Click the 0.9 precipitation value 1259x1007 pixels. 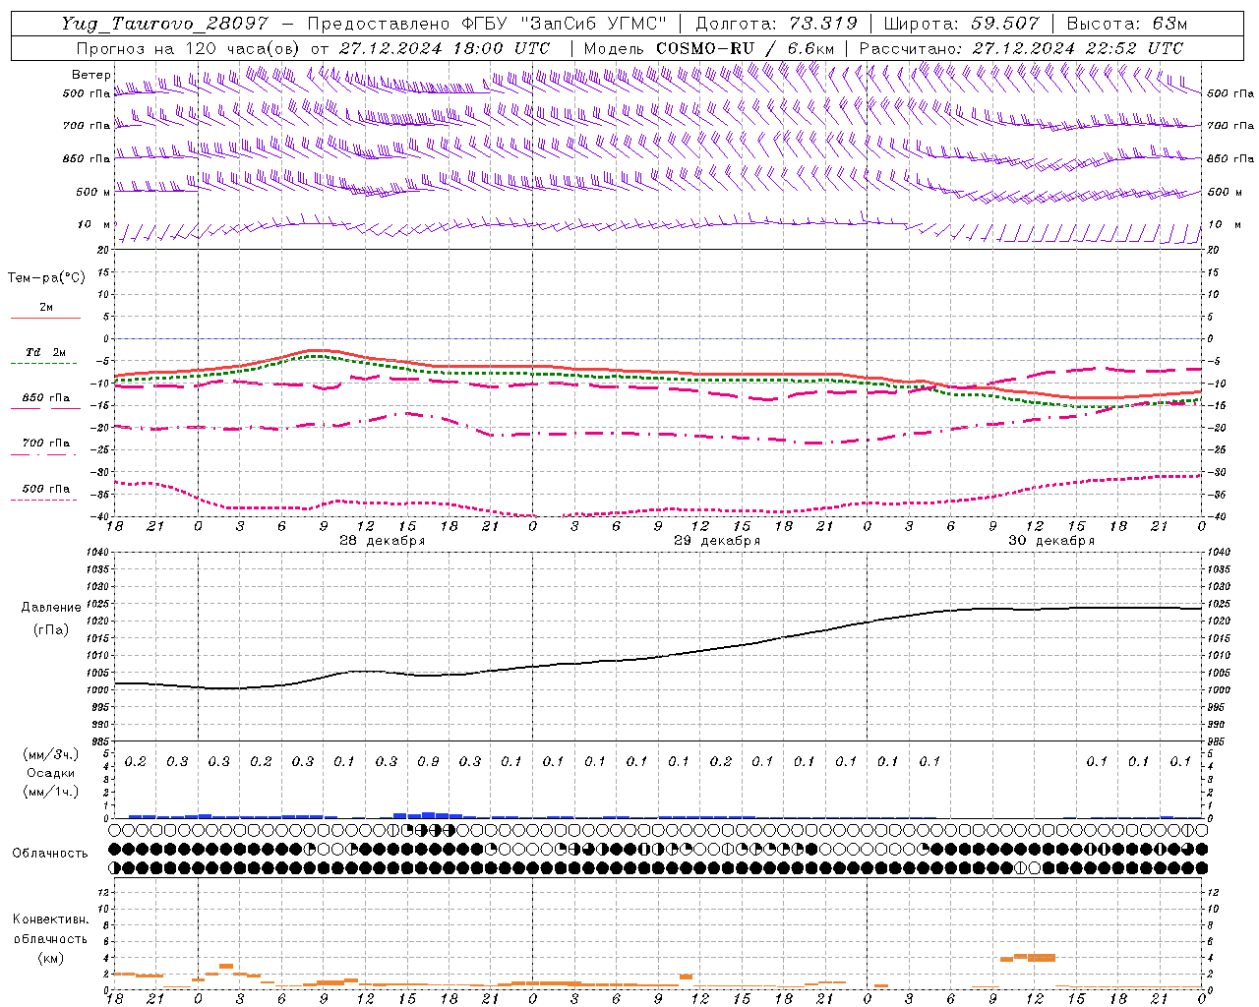pyautogui.click(x=428, y=761)
